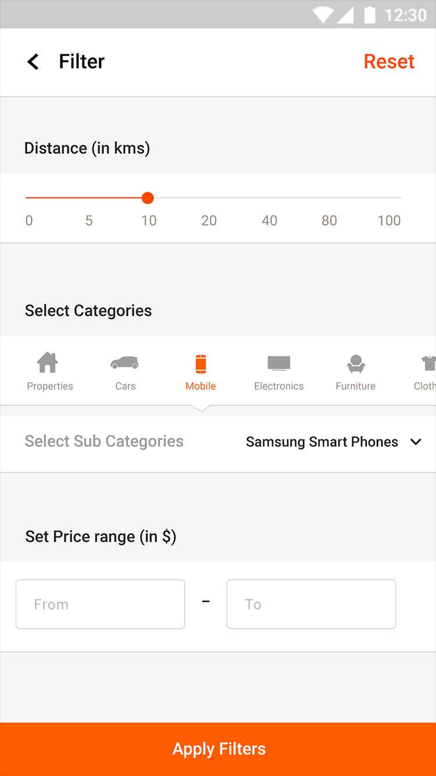
Task: Click the distance slider handle
Action: click(x=148, y=198)
